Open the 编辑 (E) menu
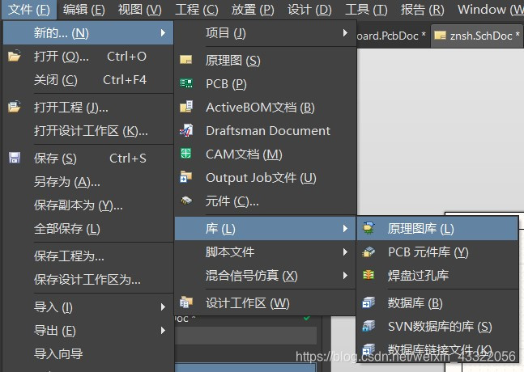Viewport: 524px width, 372px height. tap(84, 10)
